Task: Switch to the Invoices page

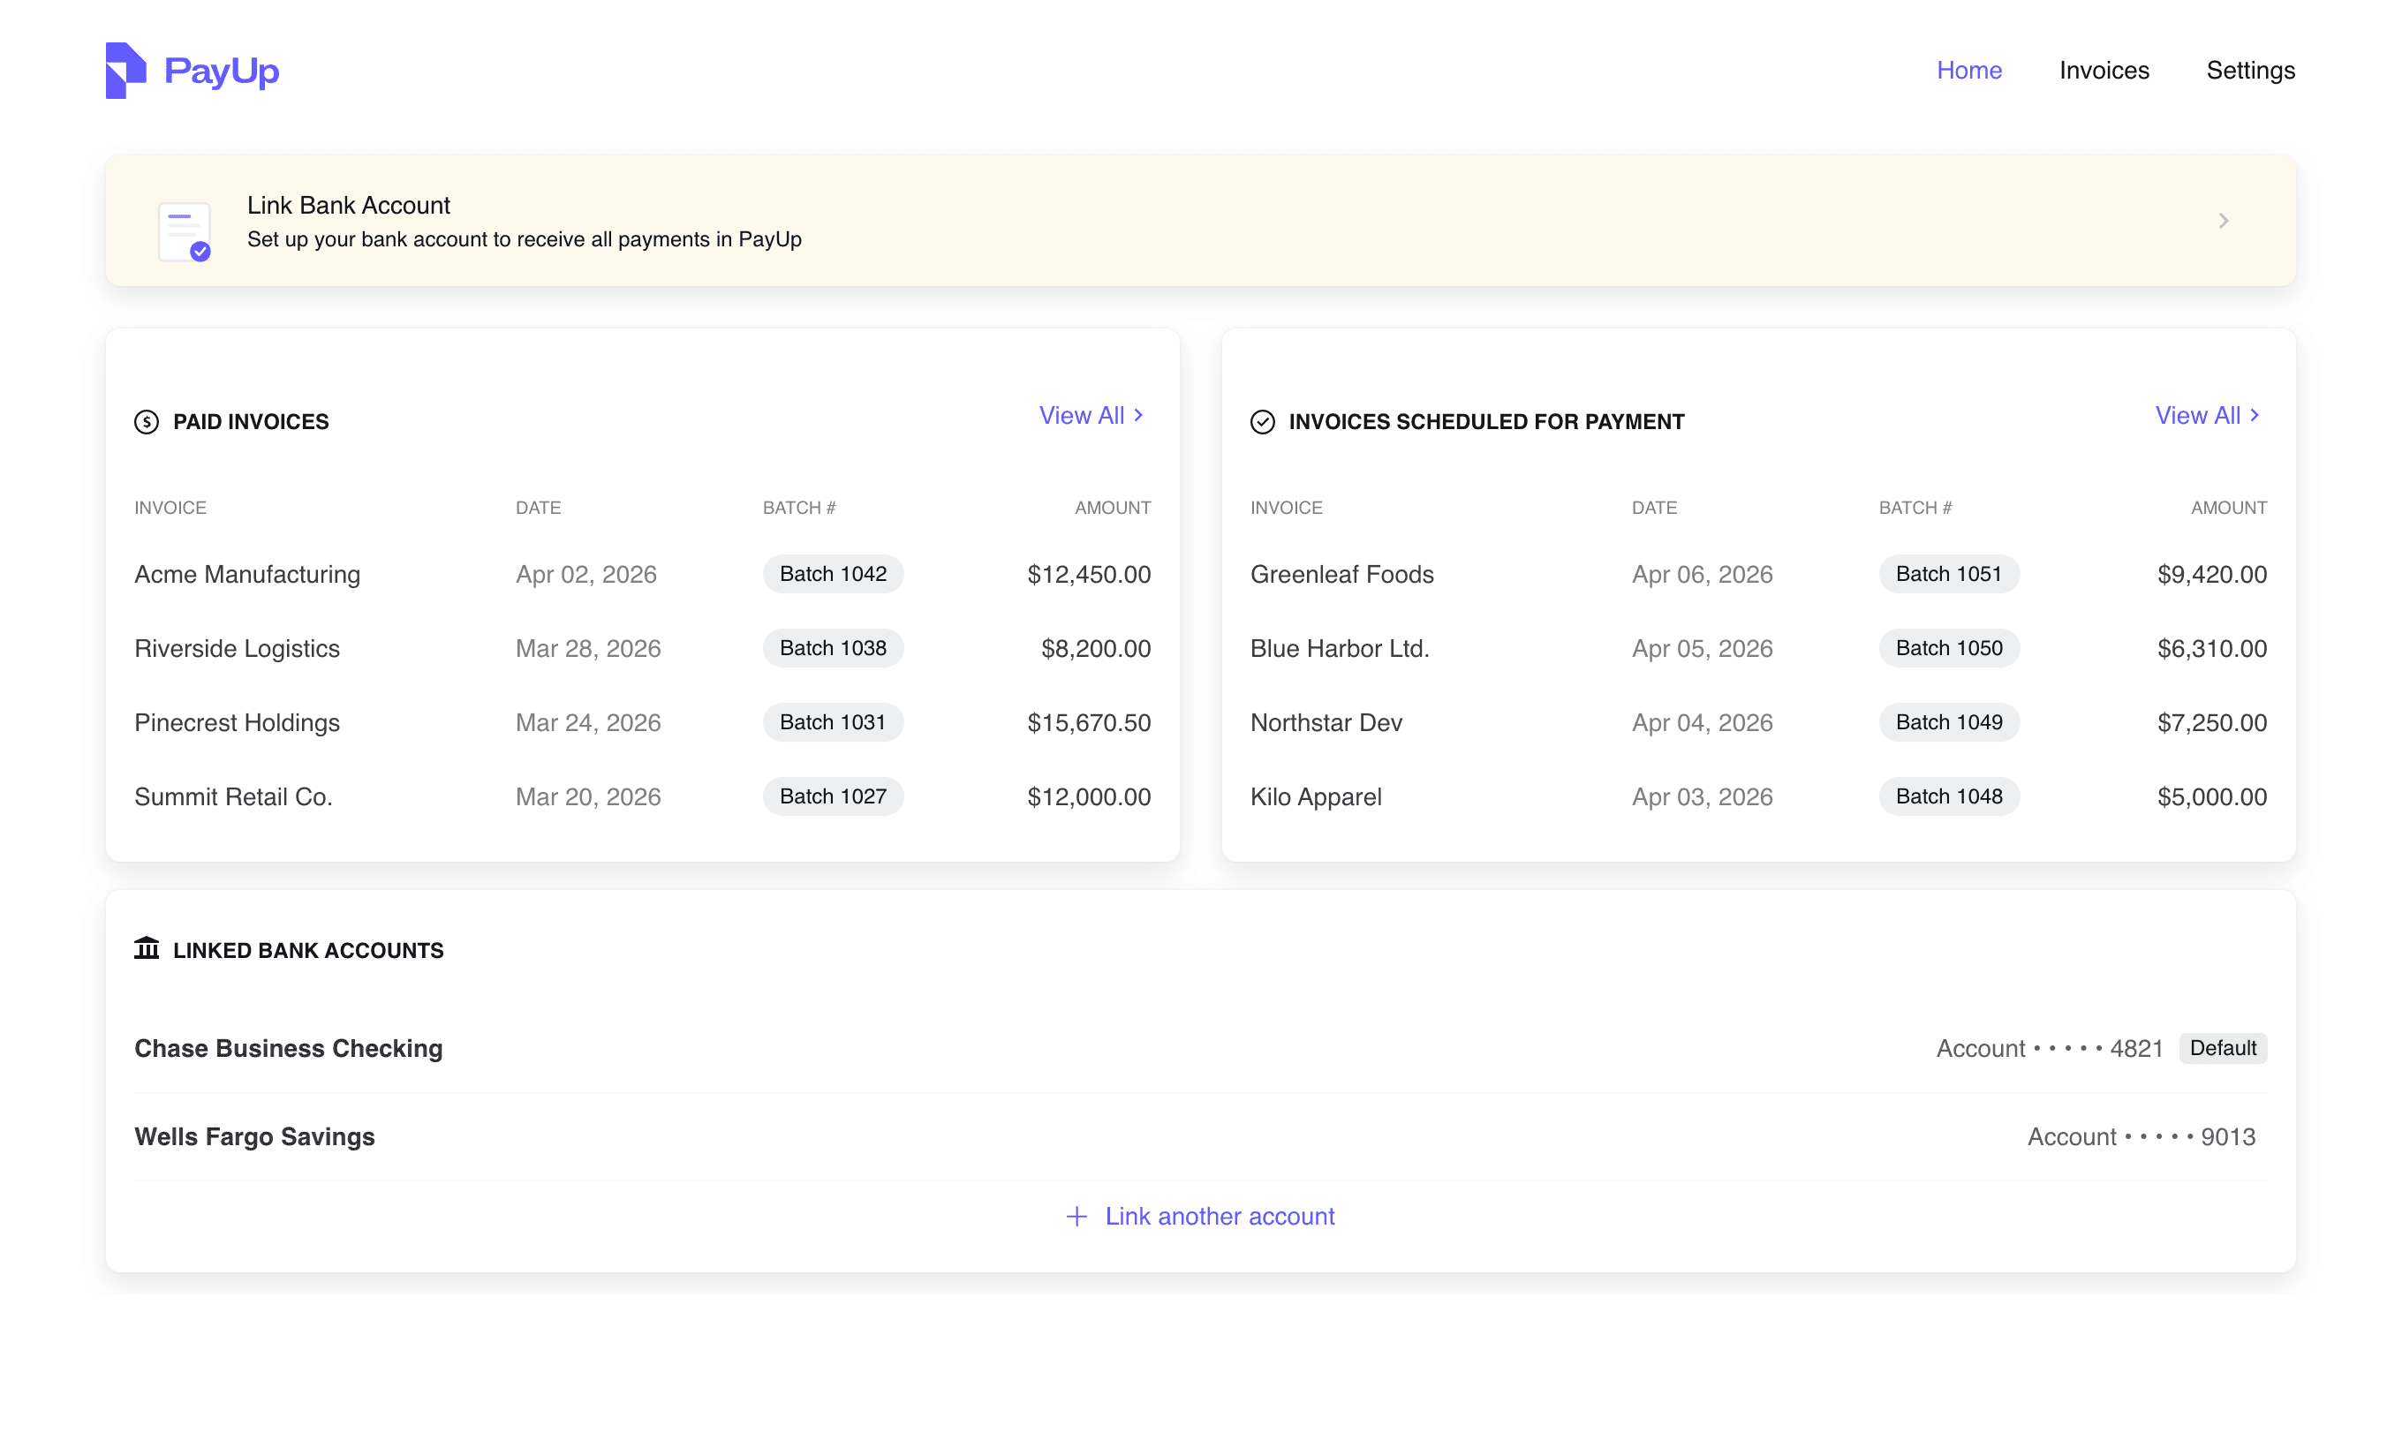Action: (x=2104, y=70)
